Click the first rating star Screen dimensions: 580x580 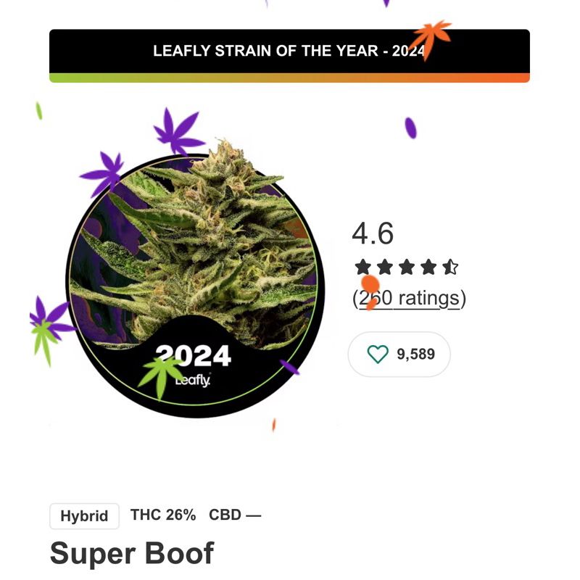pos(363,268)
